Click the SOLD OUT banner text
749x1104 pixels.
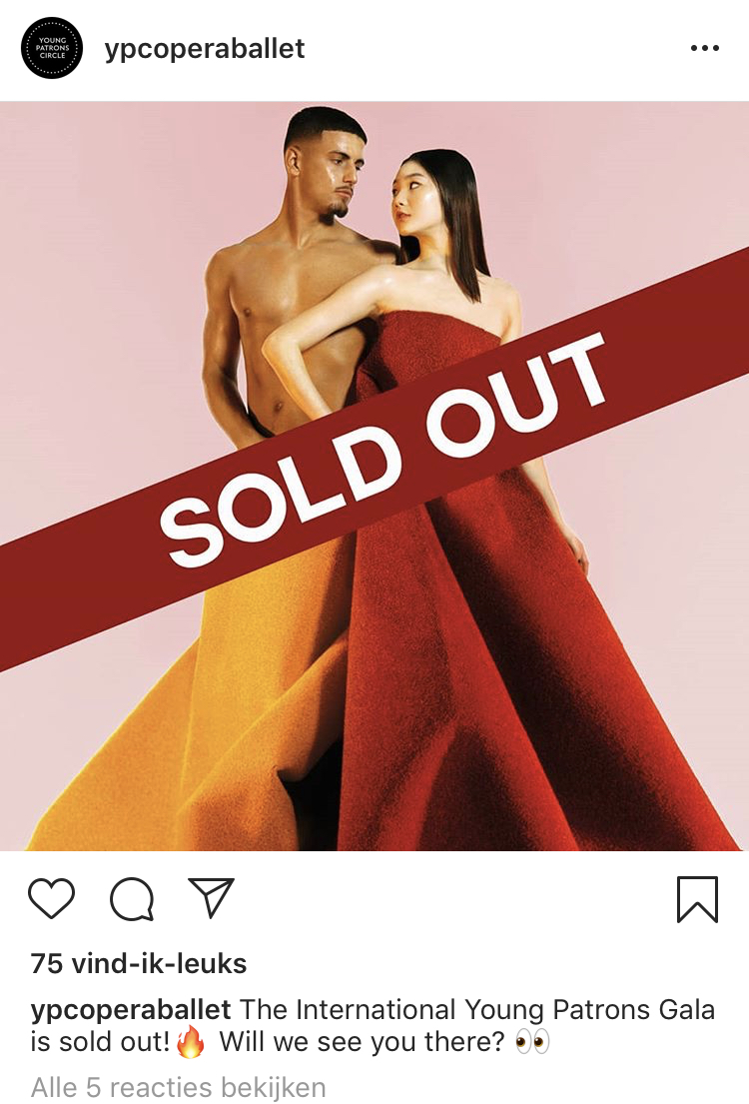[x=382, y=450]
